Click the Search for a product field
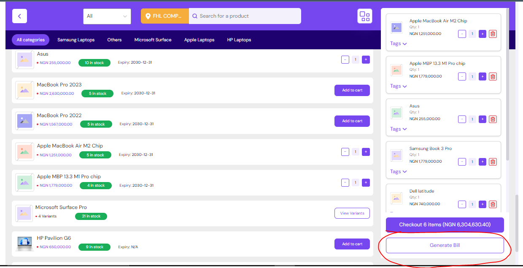The image size is (523, 268). click(245, 16)
